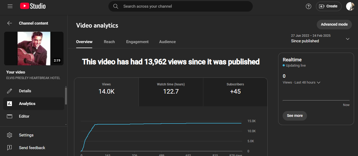This screenshot has width=358, height=156.
Task: Click the Details pencil icon
Action: point(10,91)
